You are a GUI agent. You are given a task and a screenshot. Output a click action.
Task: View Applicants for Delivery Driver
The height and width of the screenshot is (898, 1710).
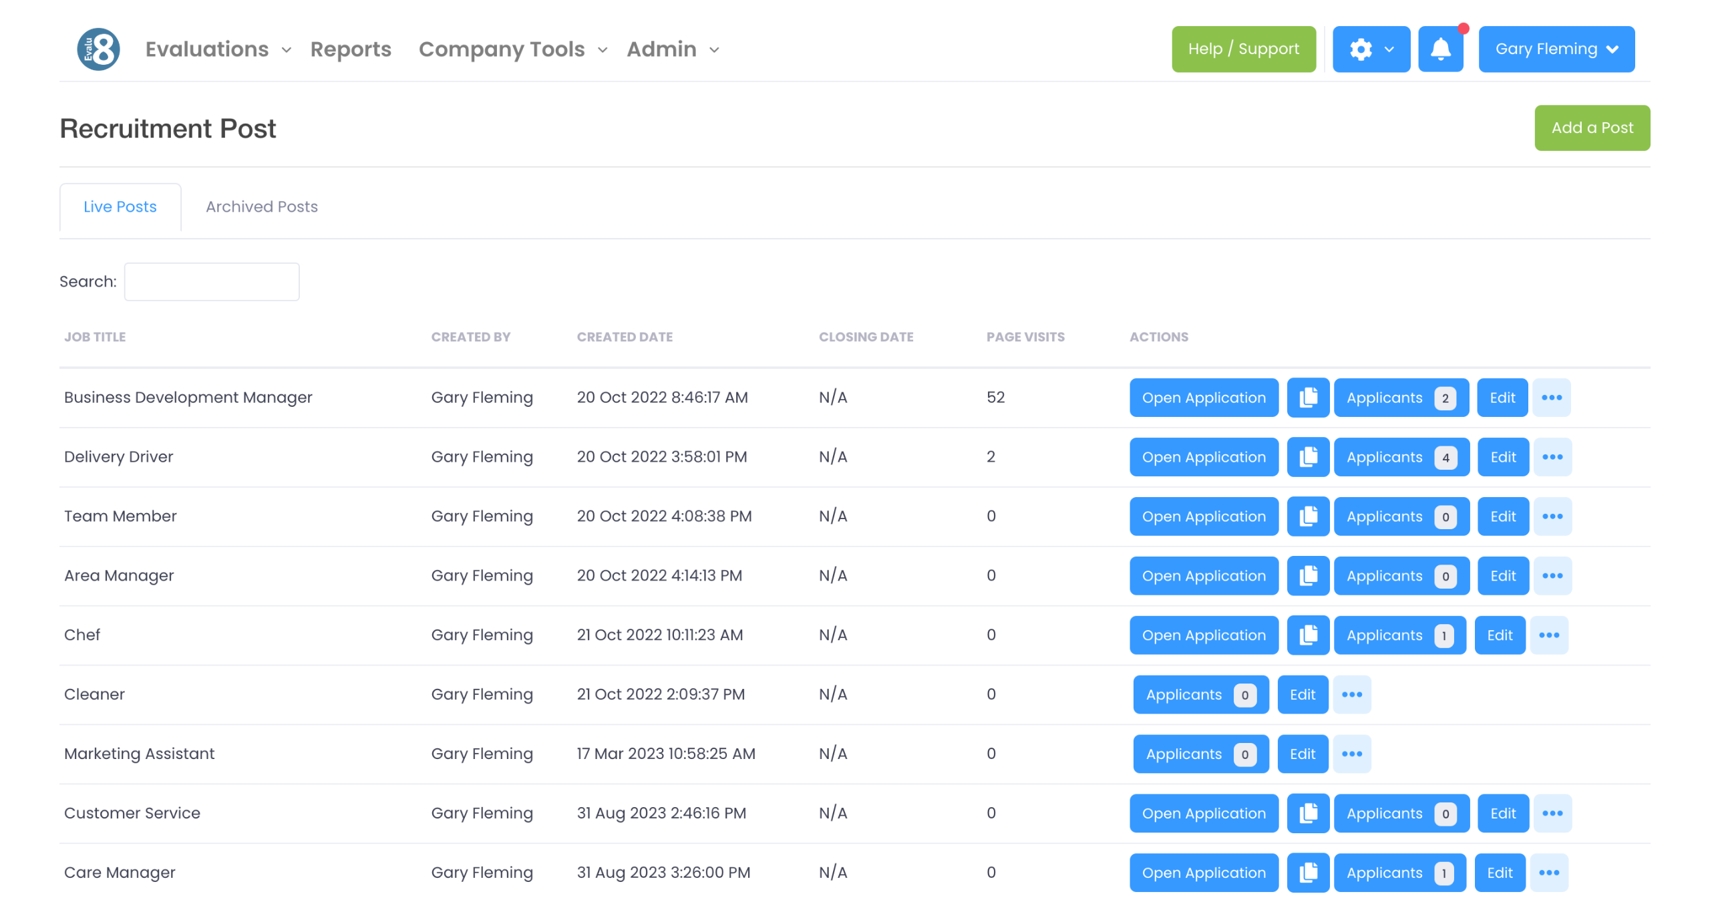click(1400, 457)
